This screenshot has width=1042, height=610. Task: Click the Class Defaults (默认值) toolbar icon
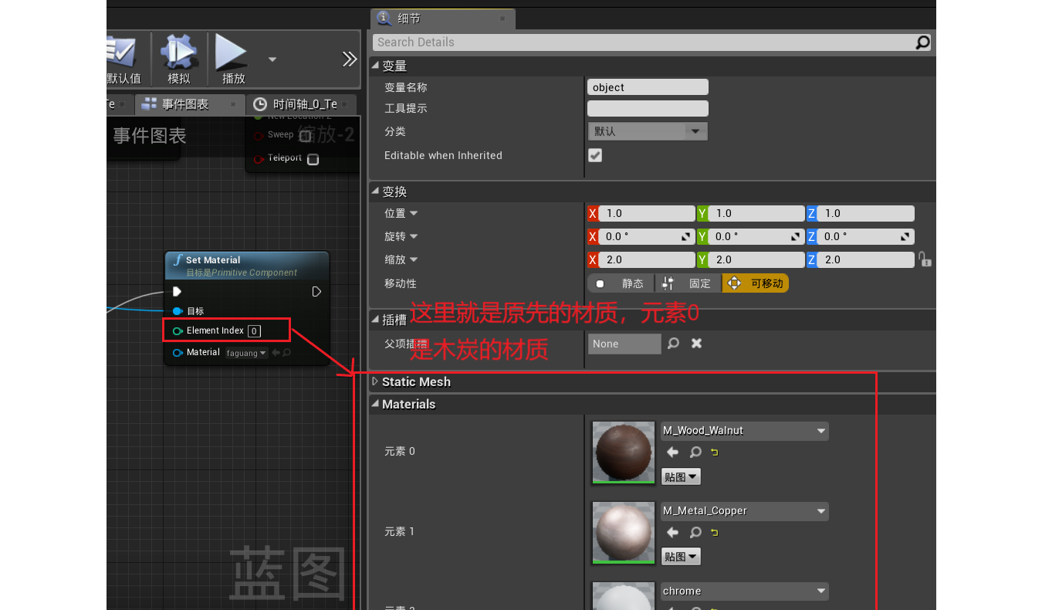122,52
